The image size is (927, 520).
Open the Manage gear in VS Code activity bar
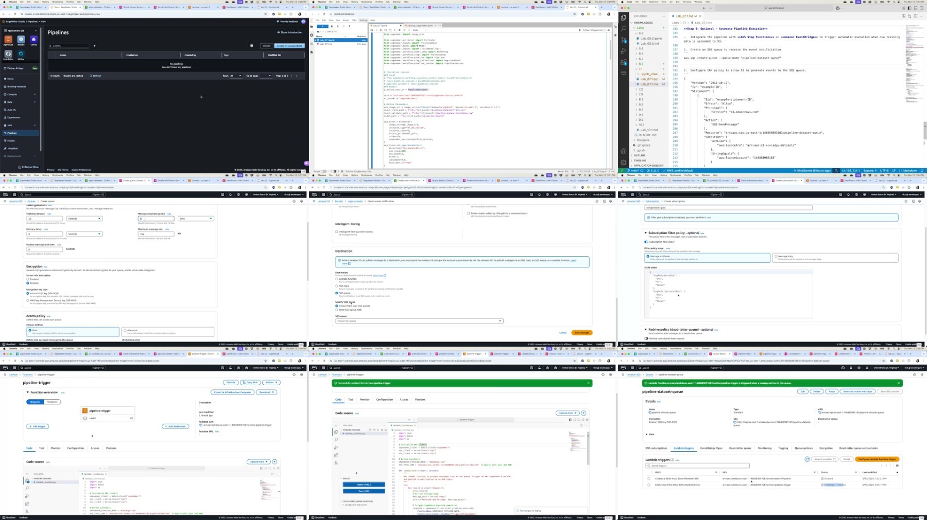tap(624, 162)
